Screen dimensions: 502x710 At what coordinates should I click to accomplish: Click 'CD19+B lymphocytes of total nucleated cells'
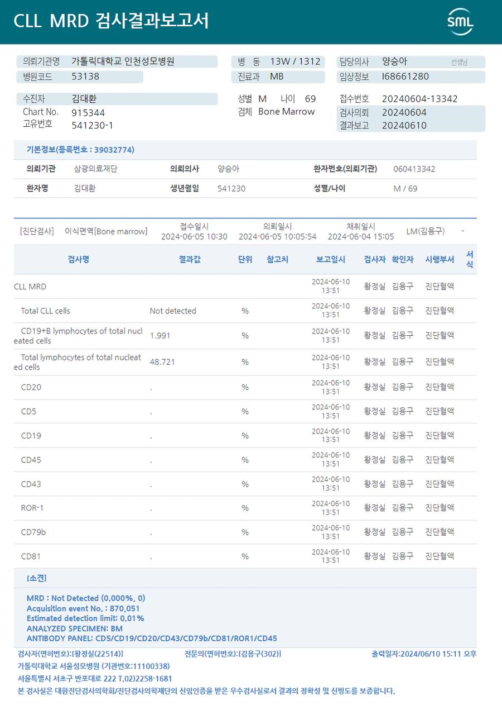pyautogui.click(x=78, y=336)
